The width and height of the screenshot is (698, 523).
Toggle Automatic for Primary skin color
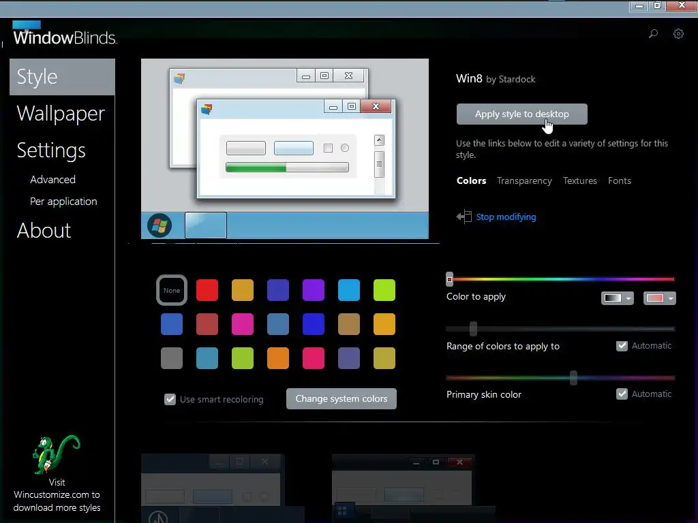click(x=622, y=394)
